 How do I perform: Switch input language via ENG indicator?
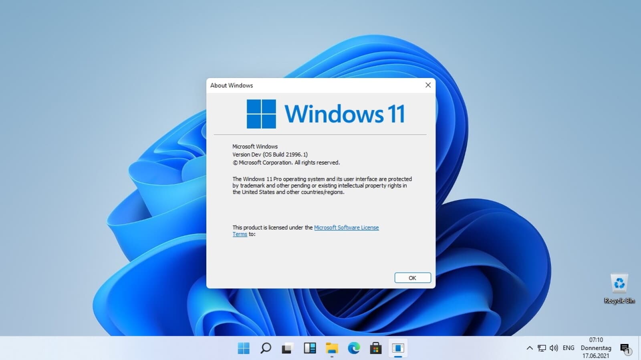[568, 348]
